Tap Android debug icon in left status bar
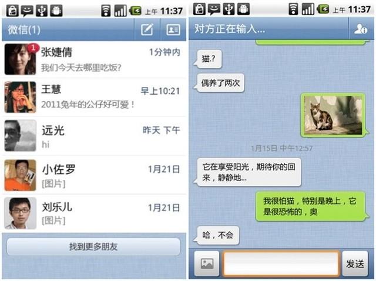The image size is (376, 281). (56, 11)
